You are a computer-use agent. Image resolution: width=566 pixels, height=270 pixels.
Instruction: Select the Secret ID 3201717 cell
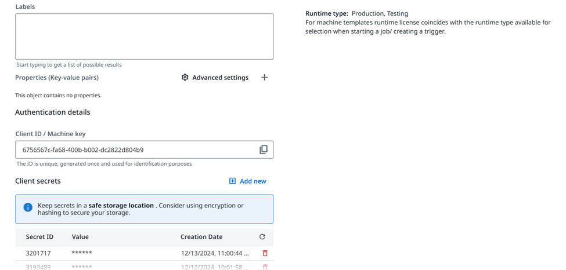[x=39, y=253]
